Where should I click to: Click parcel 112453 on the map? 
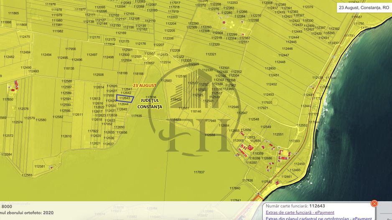(x=268, y=95)
